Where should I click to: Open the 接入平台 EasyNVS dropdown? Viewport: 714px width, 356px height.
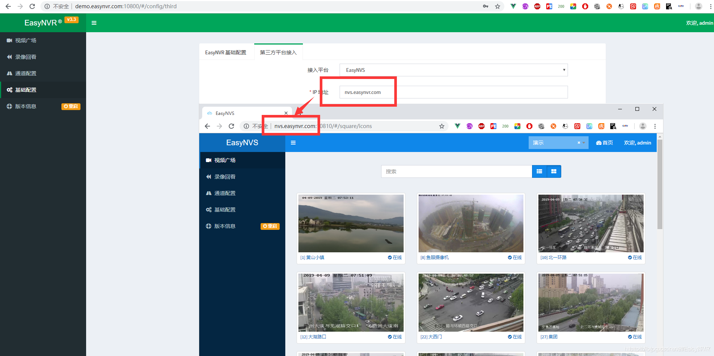[x=454, y=70]
